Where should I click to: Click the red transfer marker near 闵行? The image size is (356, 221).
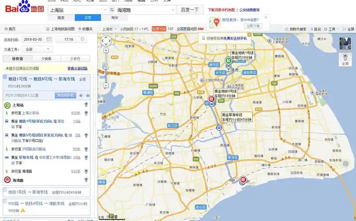point(211,99)
